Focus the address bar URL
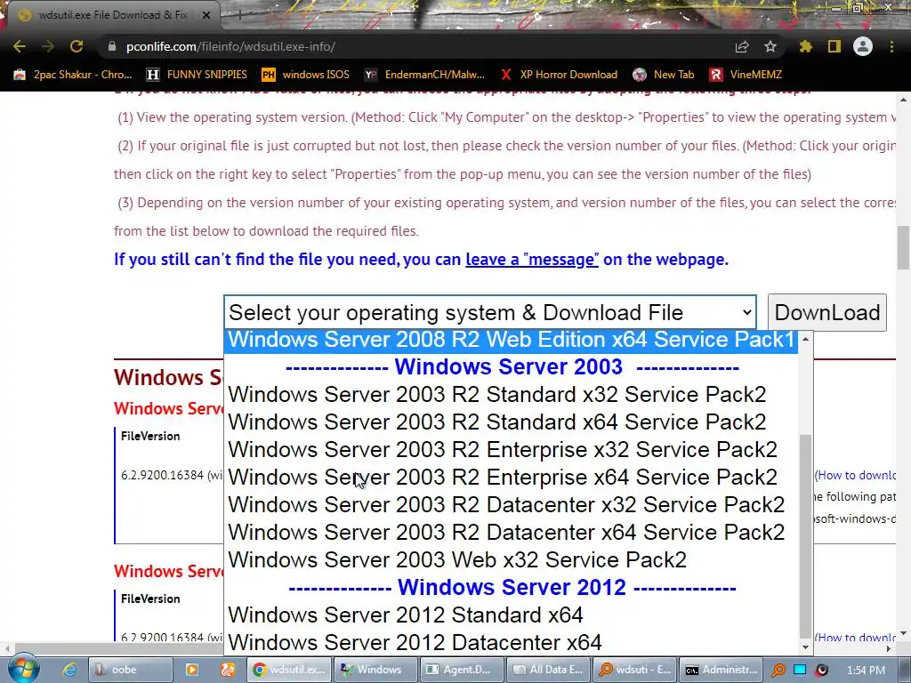 tap(230, 46)
